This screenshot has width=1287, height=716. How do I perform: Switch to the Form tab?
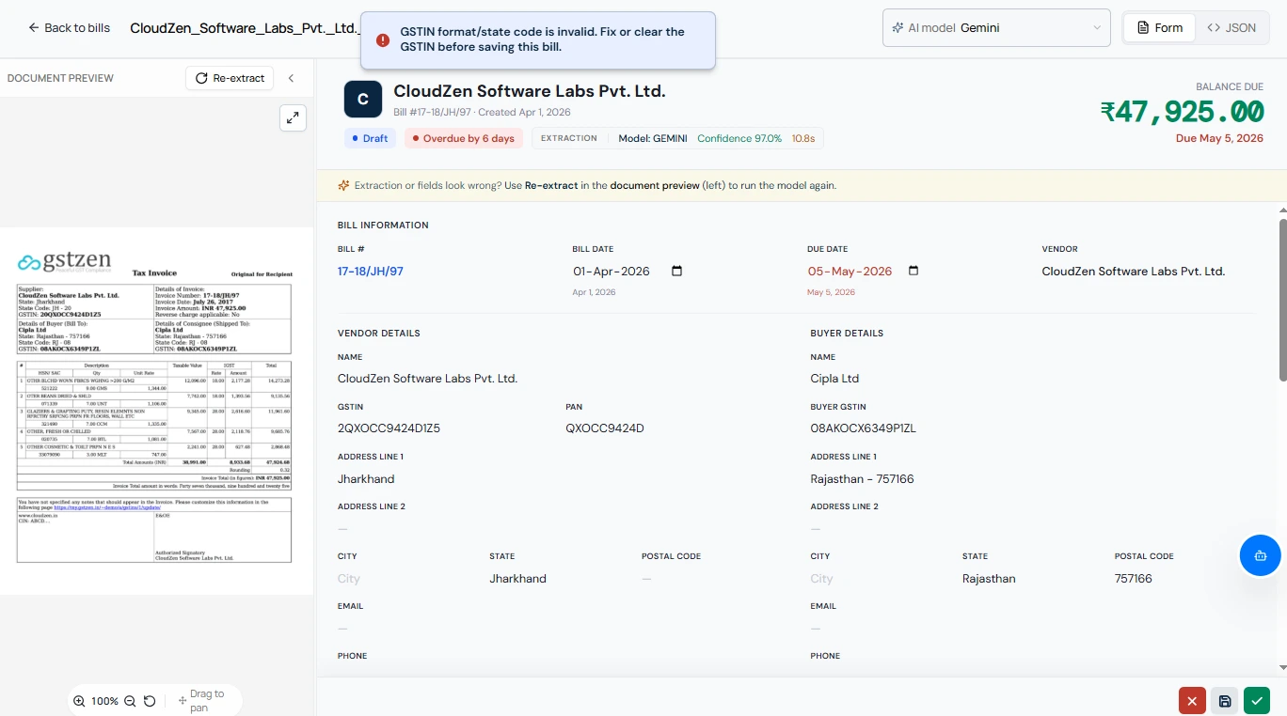pyautogui.click(x=1159, y=28)
